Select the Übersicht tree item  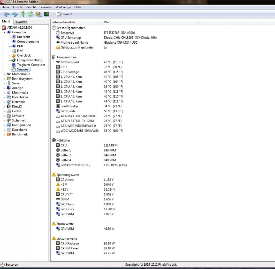click(24, 37)
